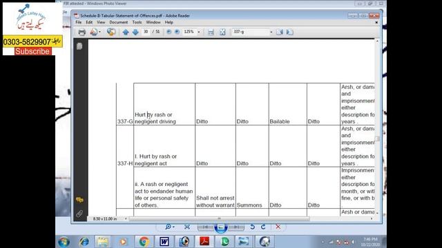Viewport: 442px width, 248px height.
Task: Rotate image counterclockwise in Photo Viewer
Action: coord(252,227)
